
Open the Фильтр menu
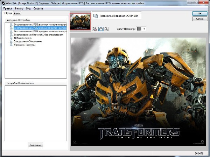[x=19, y=8]
